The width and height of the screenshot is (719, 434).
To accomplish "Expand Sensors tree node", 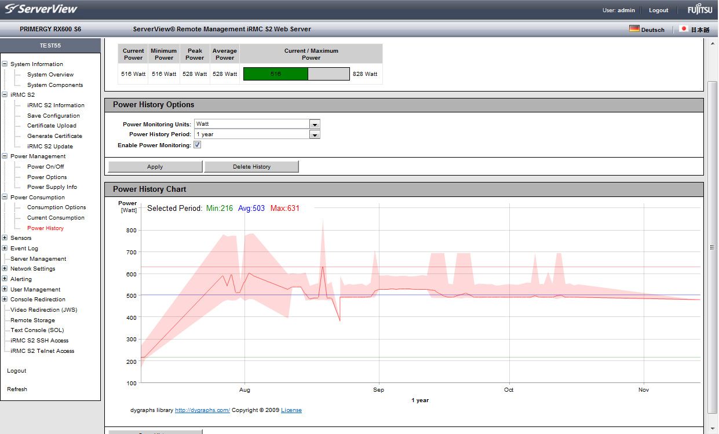I will tap(5, 238).
